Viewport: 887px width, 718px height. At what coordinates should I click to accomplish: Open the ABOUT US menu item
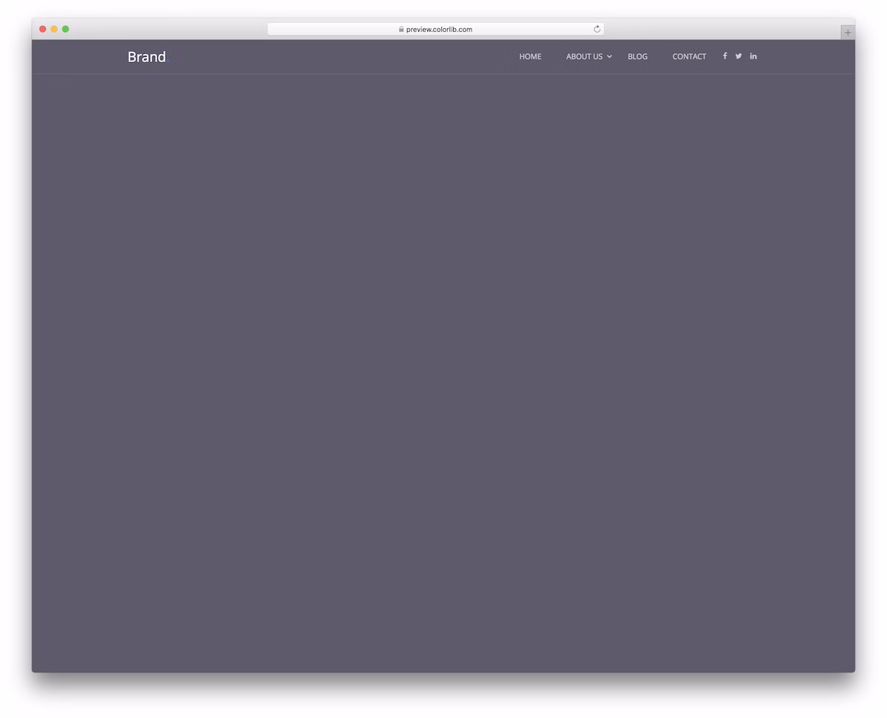click(584, 57)
